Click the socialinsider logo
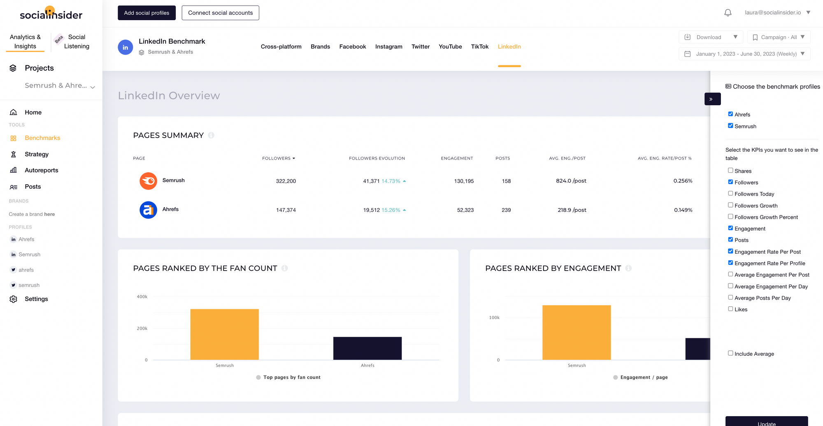This screenshot has height=426, width=823. click(x=51, y=14)
